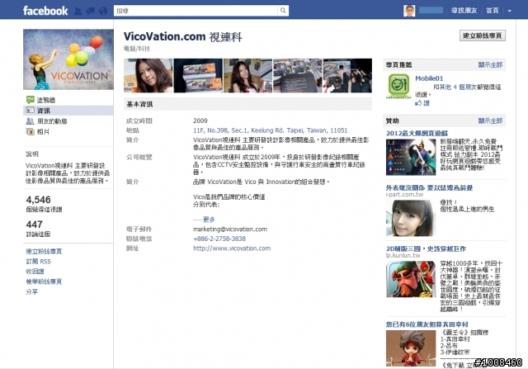Click the Mobile01 green logo icon
This screenshot has width=528, height=369.
pos(398,86)
